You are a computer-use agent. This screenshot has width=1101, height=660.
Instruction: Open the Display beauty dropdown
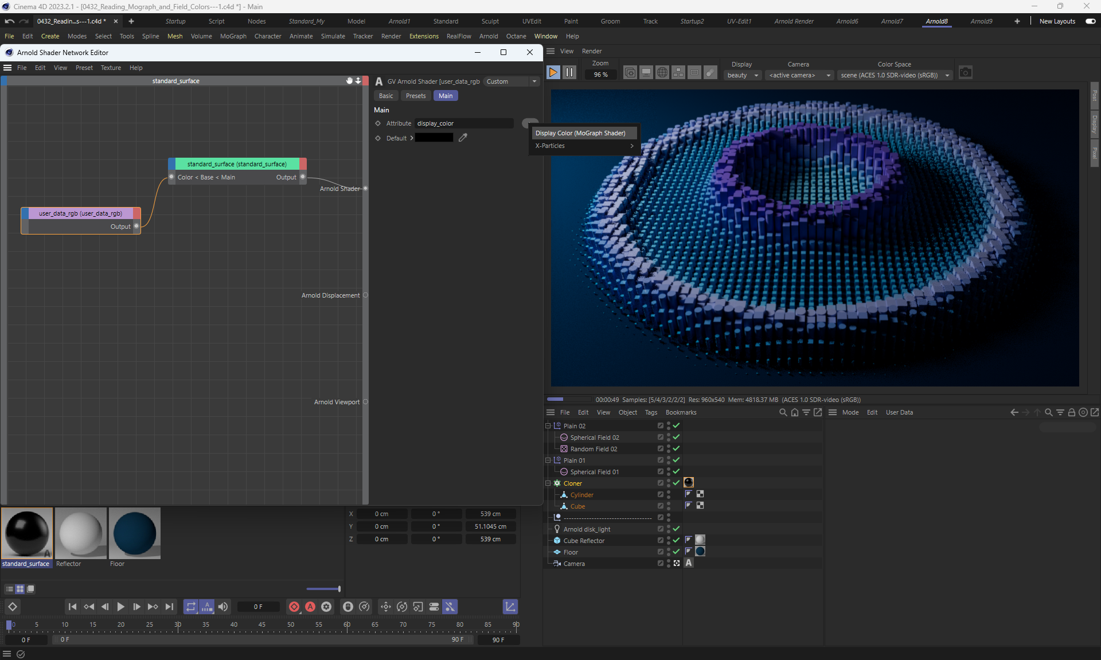[743, 75]
